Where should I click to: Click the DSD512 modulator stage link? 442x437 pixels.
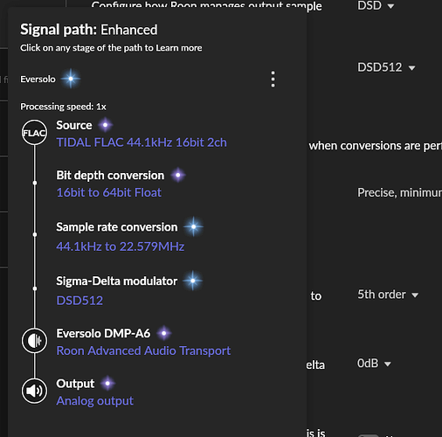point(79,301)
